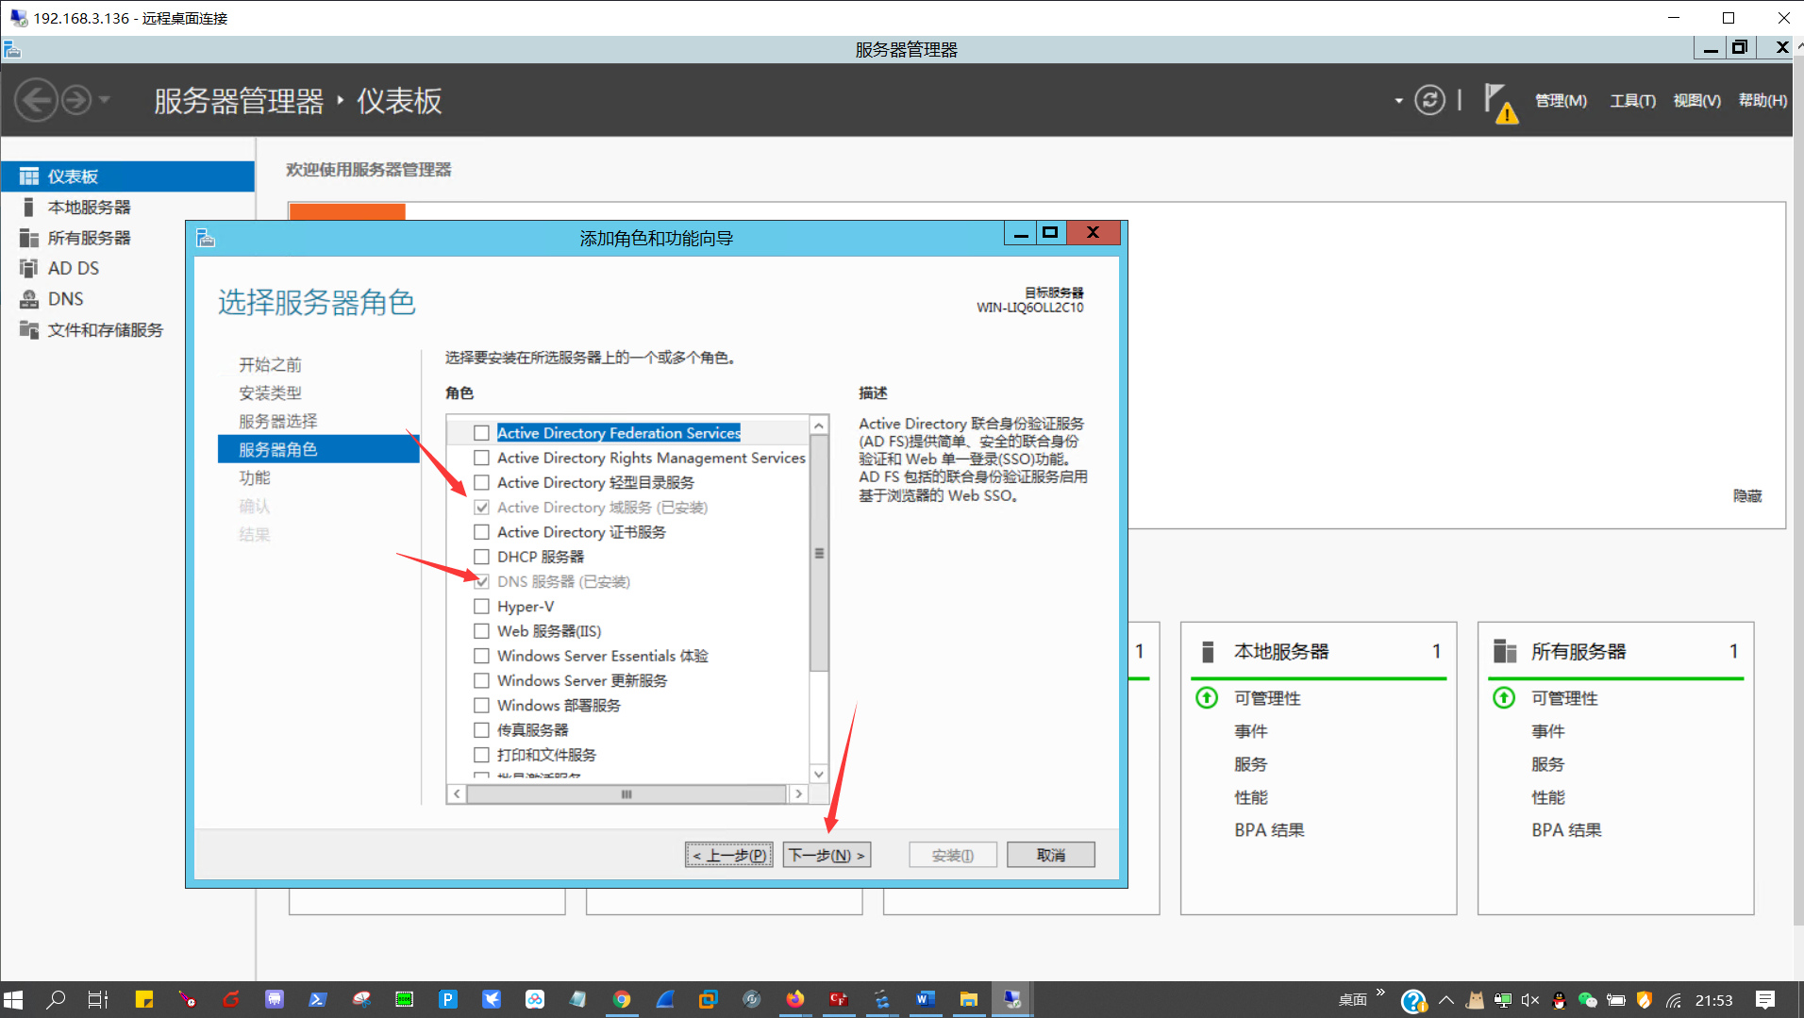Open the 管理(M) menu
This screenshot has height=1018, width=1804.
click(1561, 101)
